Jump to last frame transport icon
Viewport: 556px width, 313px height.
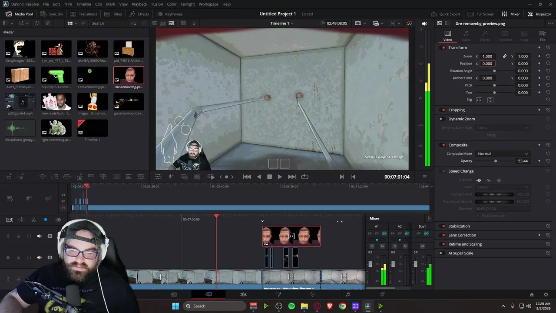(x=292, y=176)
